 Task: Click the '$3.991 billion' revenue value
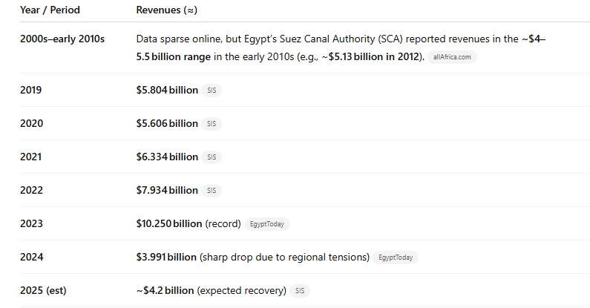point(166,258)
